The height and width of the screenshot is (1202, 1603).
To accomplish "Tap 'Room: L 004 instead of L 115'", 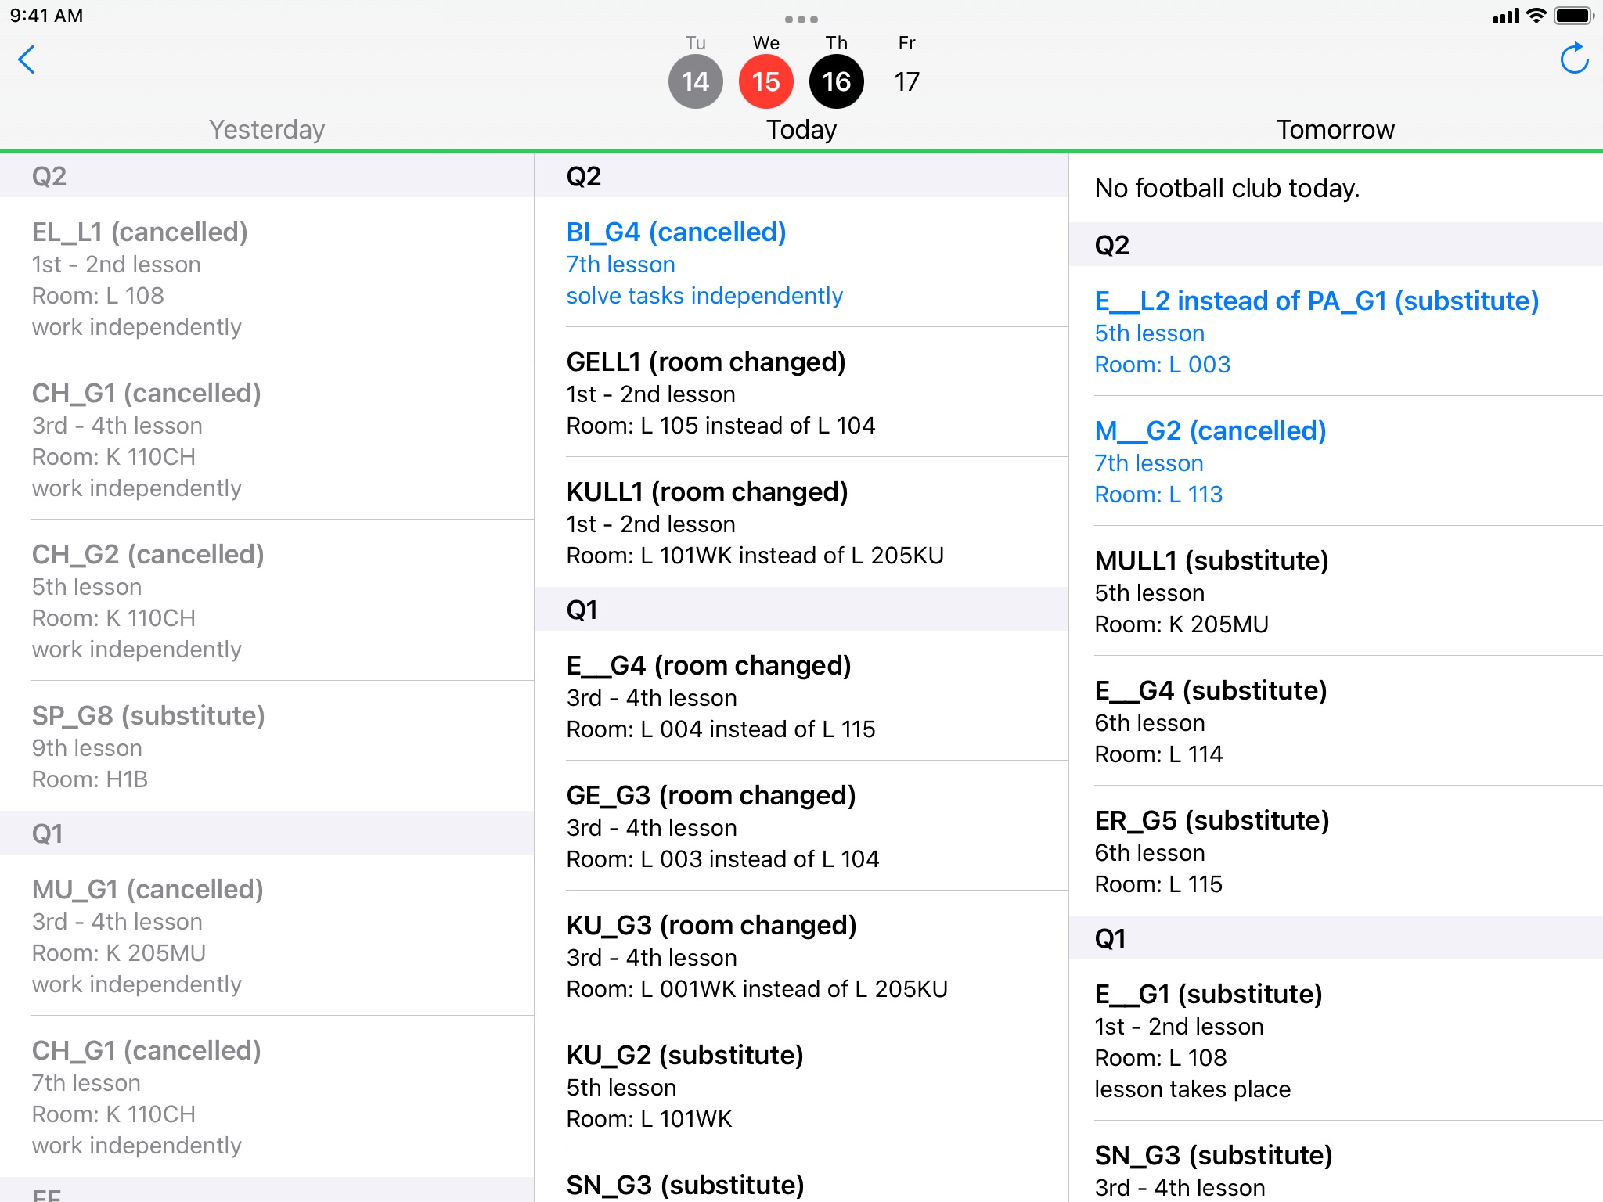I will coord(720,729).
